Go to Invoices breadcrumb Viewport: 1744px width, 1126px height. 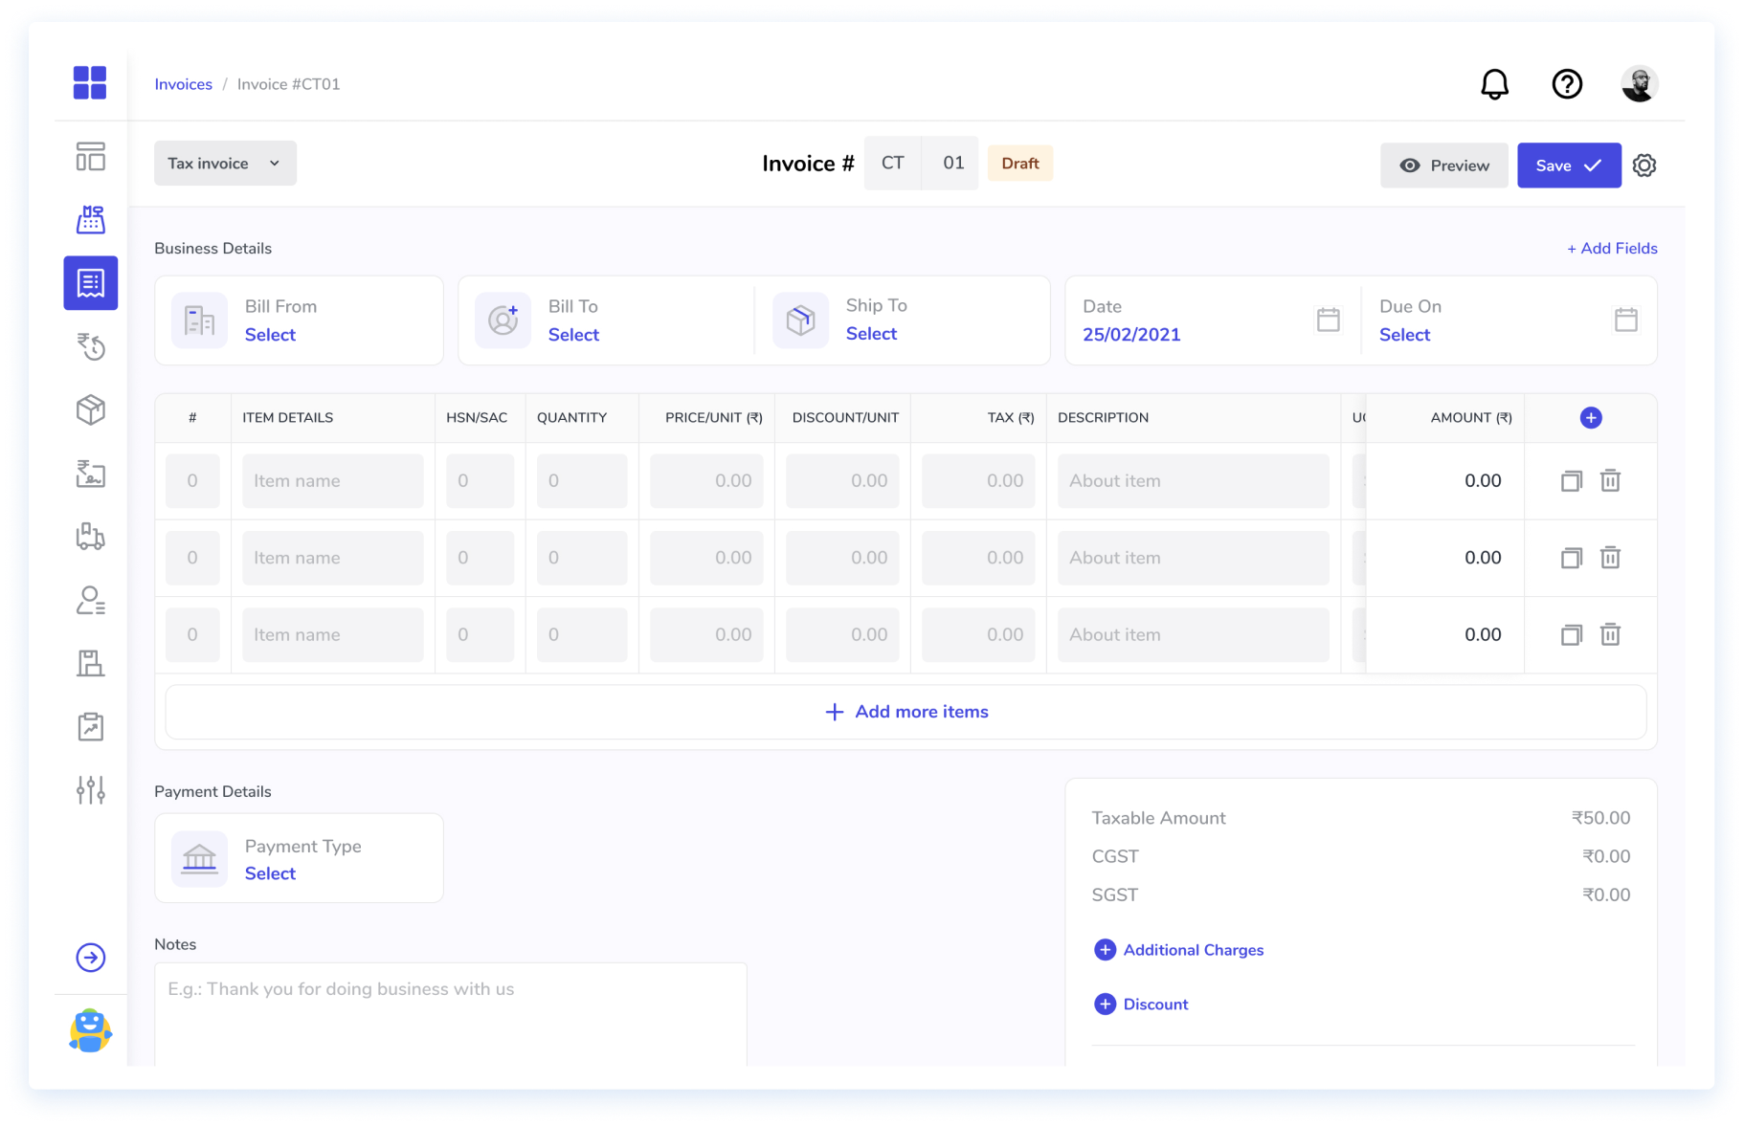point(183,84)
